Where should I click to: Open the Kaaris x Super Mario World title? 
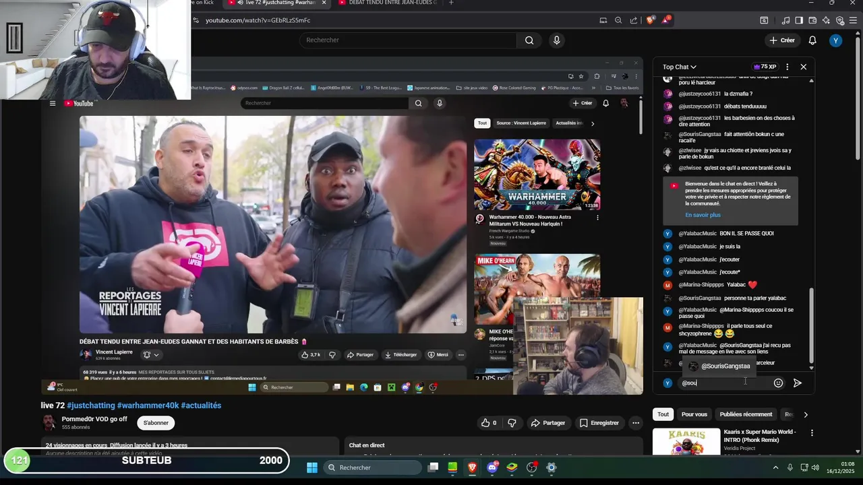coord(760,435)
